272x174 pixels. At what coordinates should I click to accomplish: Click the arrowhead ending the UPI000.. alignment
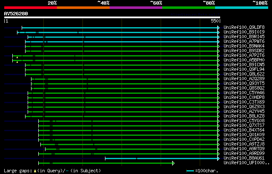173,163
